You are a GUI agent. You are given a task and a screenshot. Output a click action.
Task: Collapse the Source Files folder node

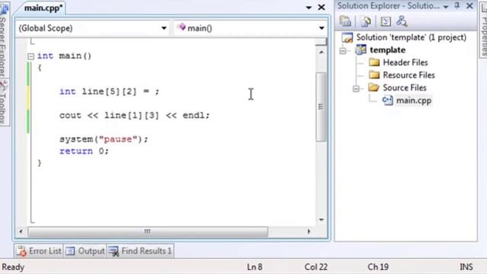coord(356,89)
